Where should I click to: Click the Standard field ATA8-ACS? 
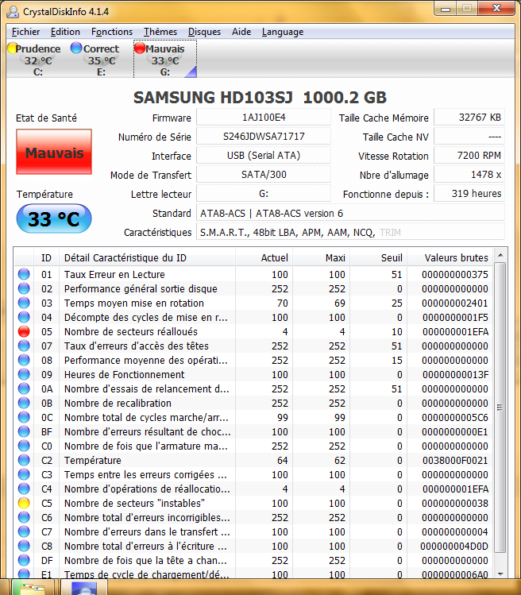pyautogui.click(x=350, y=213)
